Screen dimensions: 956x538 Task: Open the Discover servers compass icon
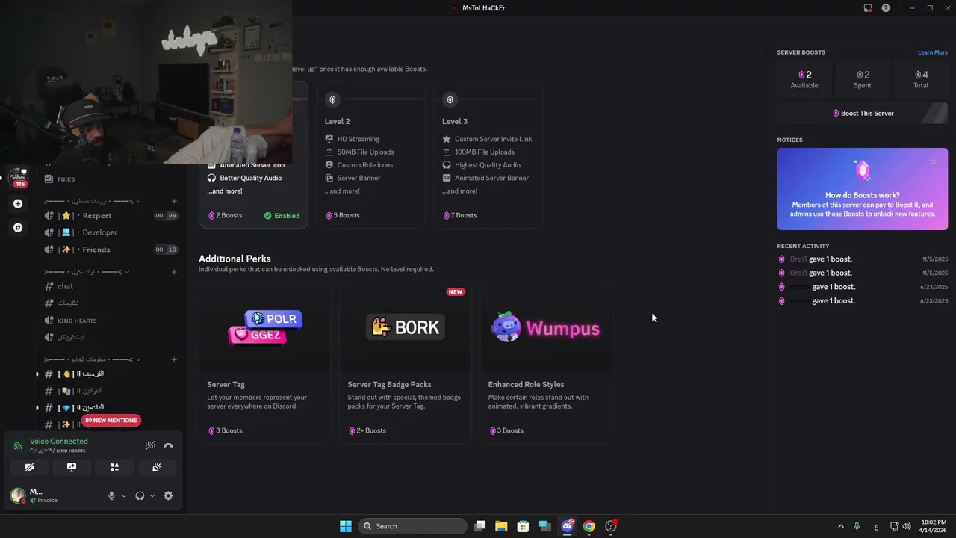18,227
